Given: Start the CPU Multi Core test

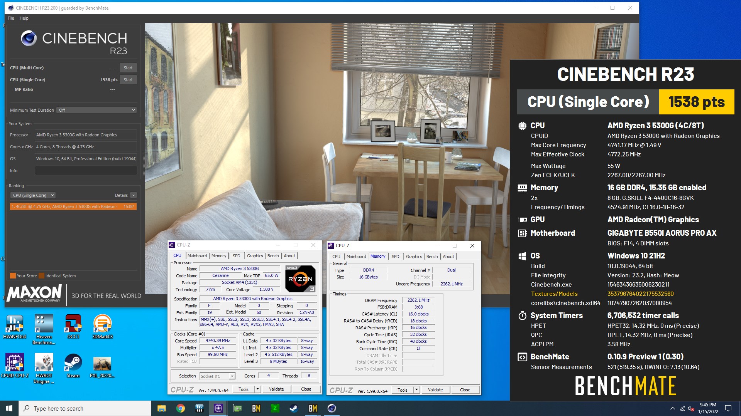Looking at the screenshot, I should (x=128, y=68).
